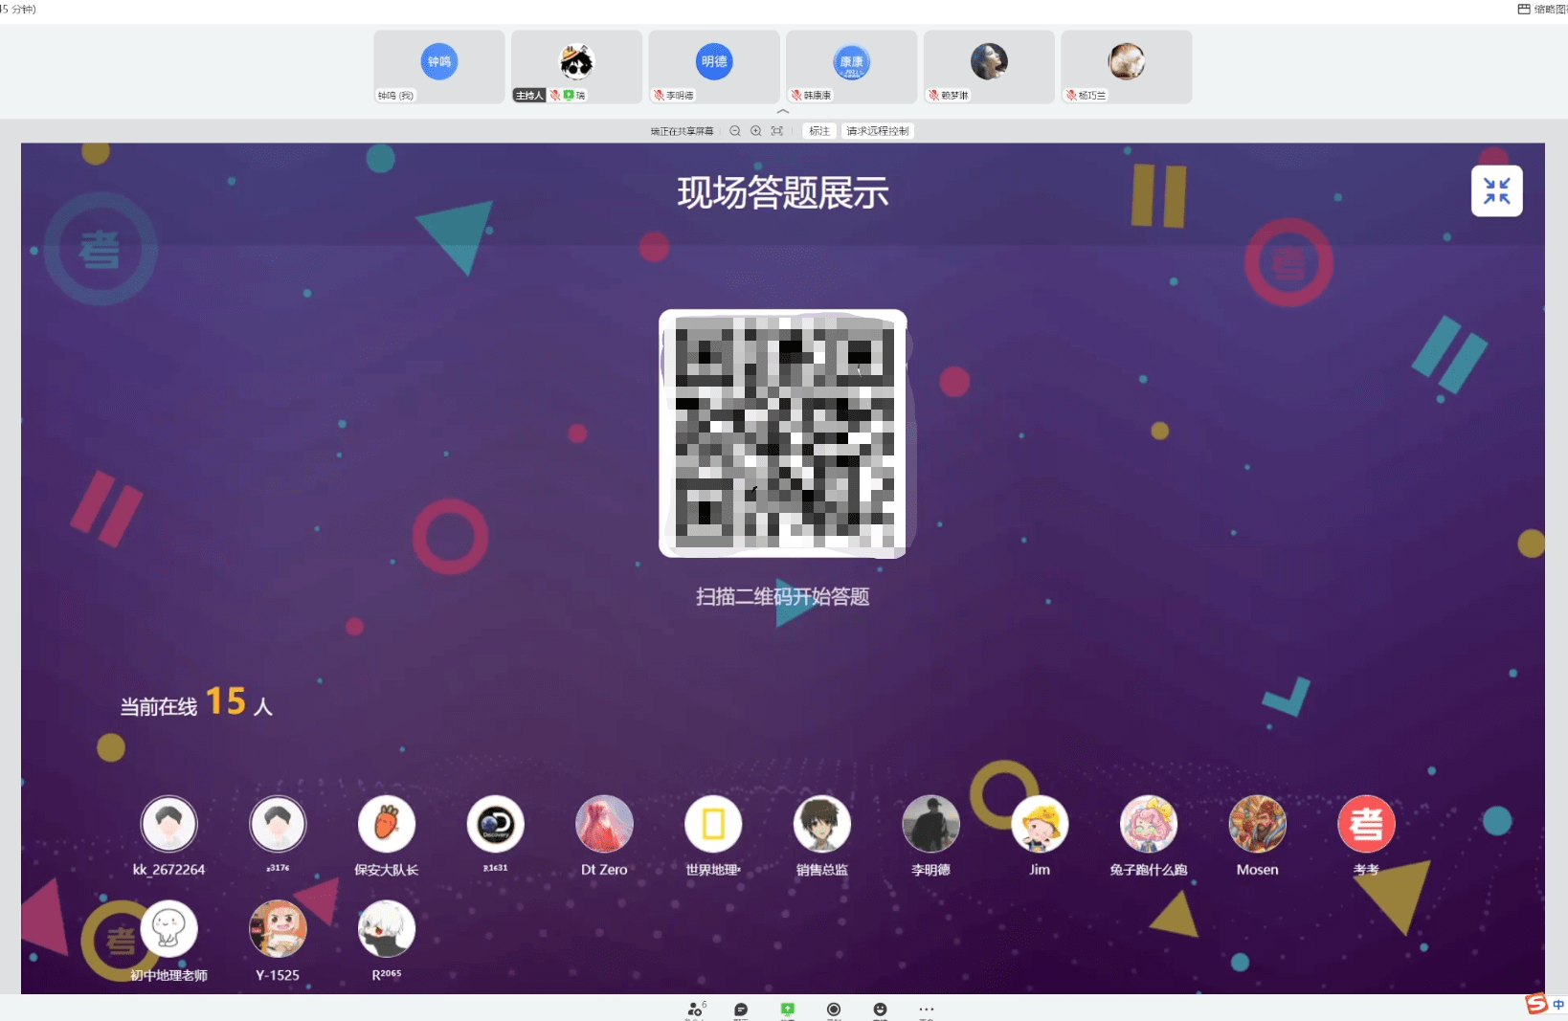Image resolution: width=1568 pixels, height=1021 pixels.
Task: Open the emoji reactions icon
Action: (x=880, y=1010)
